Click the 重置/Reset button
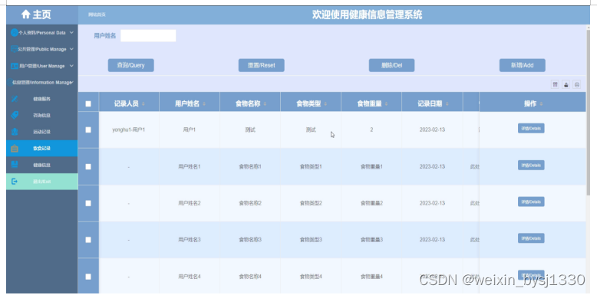This screenshot has width=597, height=295. tap(261, 65)
